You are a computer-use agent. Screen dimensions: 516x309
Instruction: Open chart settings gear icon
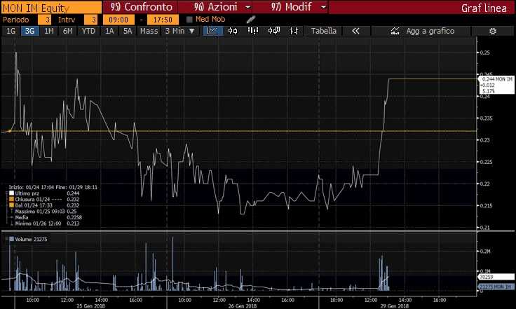coord(492,32)
